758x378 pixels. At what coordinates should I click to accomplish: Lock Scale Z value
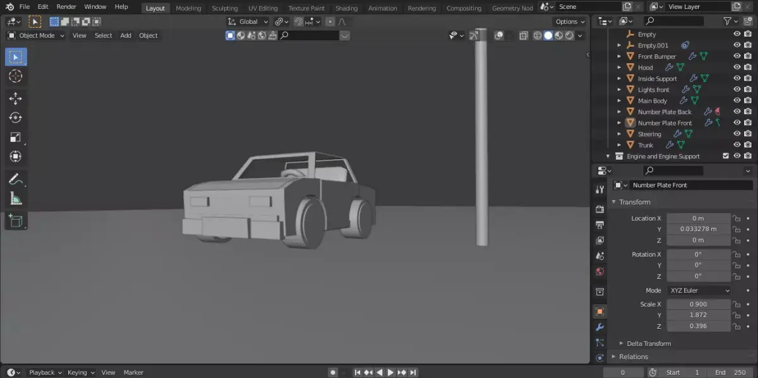pyautogui.click(x=736, y=326)
